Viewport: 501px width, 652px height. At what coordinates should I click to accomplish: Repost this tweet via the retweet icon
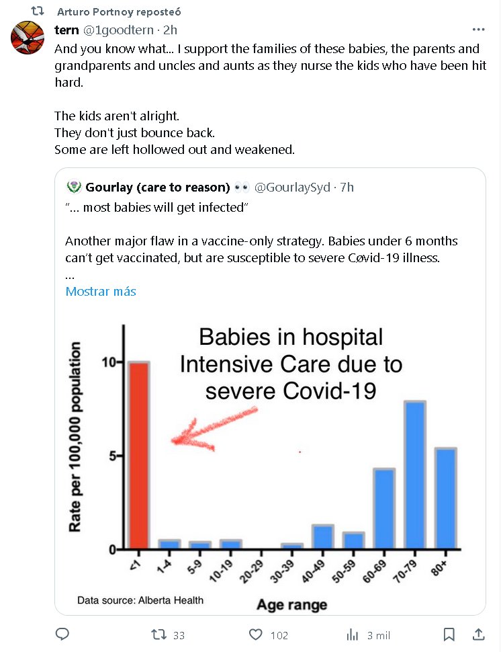tap(158, 635)
